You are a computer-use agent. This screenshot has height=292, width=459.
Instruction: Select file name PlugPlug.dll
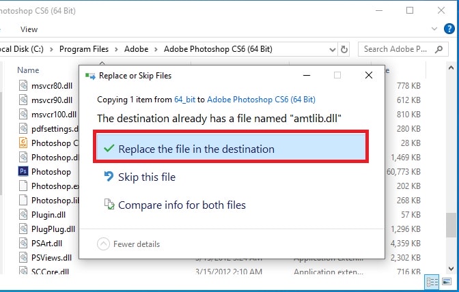pyautogui.click(x=53, y=229)
